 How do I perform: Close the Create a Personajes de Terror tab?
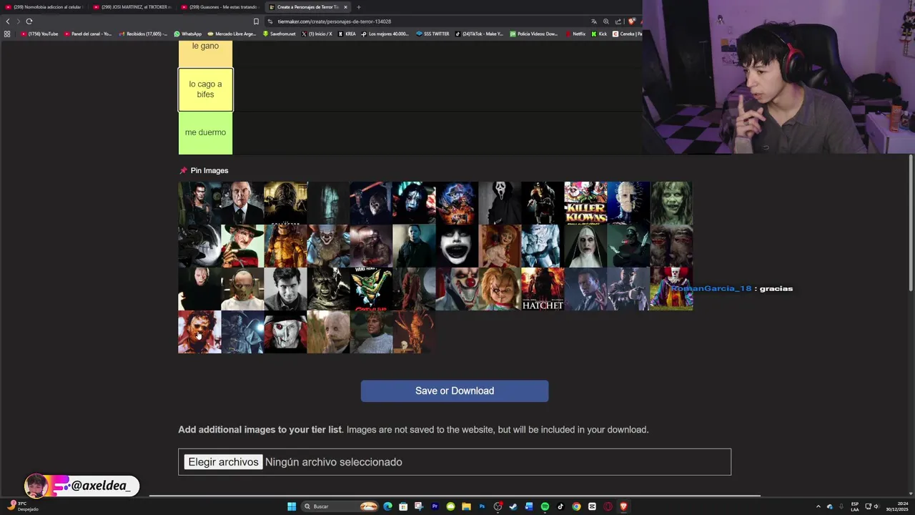345,7
